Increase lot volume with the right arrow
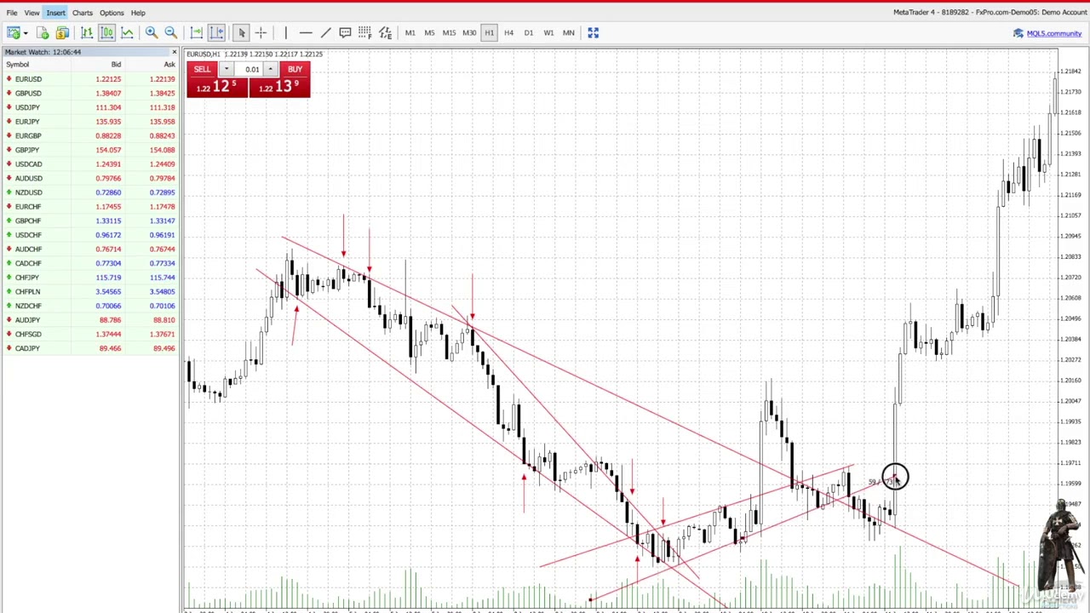The image size is (1090, 613). [271, 69]
